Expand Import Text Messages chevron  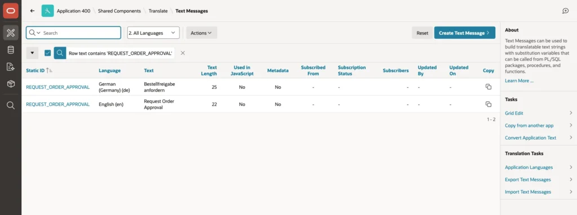tap(570, 192)
